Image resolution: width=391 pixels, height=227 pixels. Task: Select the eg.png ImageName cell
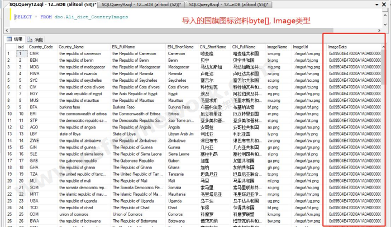click(x=273, y=92)
